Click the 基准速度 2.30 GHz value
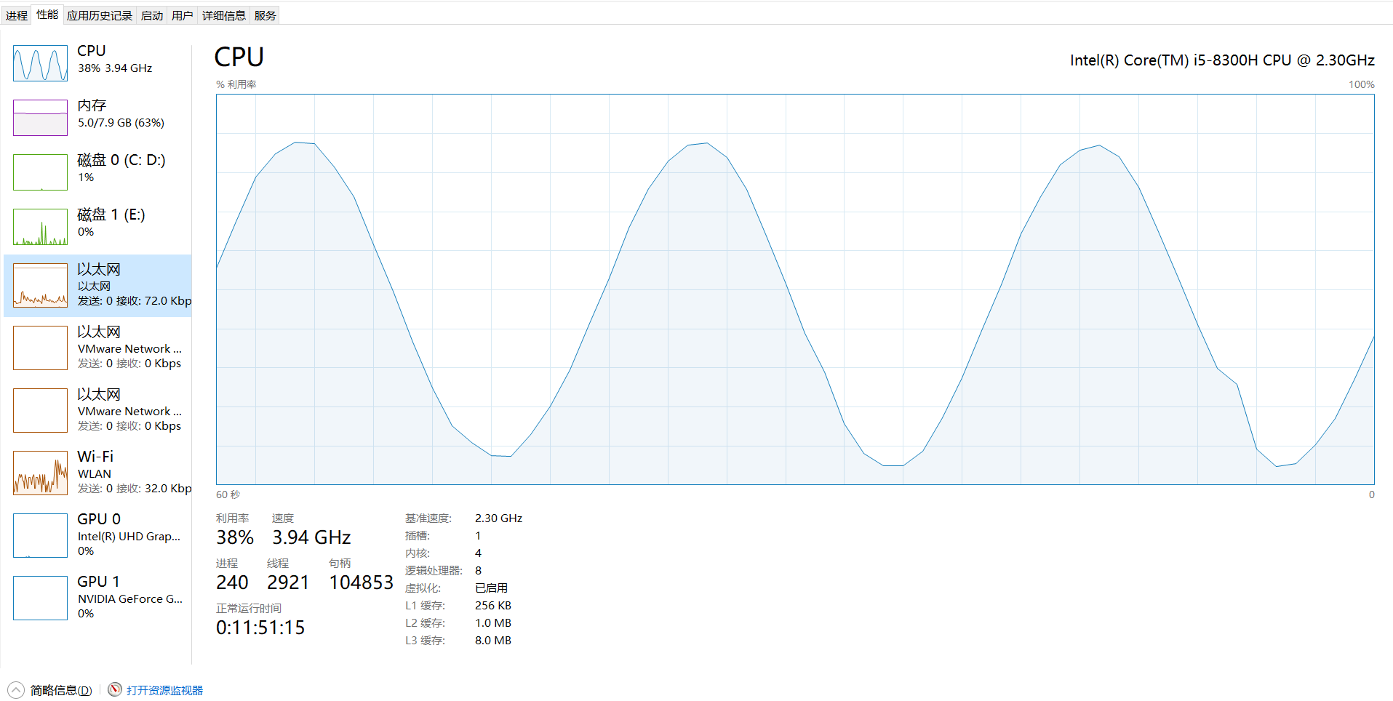Viewport: 1393px width, 701px height. click(x=499, y=518)
